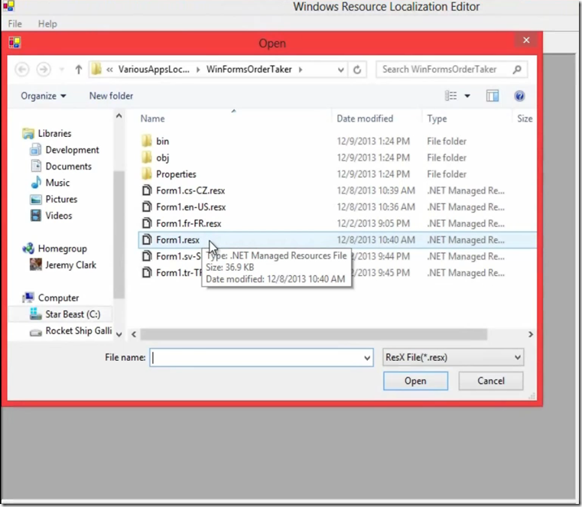Sort by Date modified column
582x507 pixels.
[365, 119]
